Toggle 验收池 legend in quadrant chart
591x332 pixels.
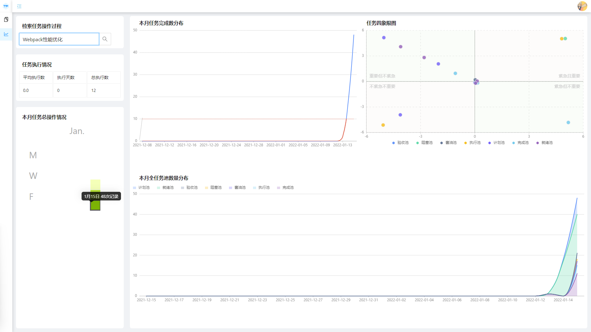pos(400,143)
